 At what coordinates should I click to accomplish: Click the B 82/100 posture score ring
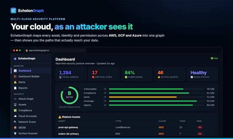69,95
